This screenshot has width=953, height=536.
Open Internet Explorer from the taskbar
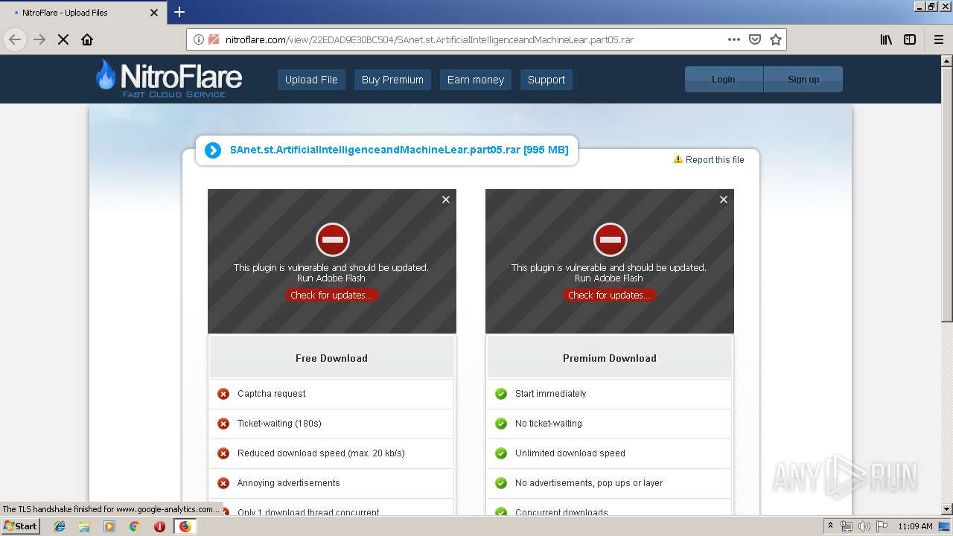click(60, 526)
